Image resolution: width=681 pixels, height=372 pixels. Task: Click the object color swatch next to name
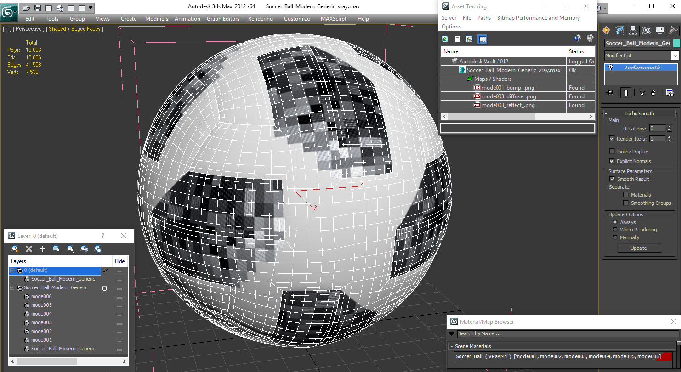676,43
